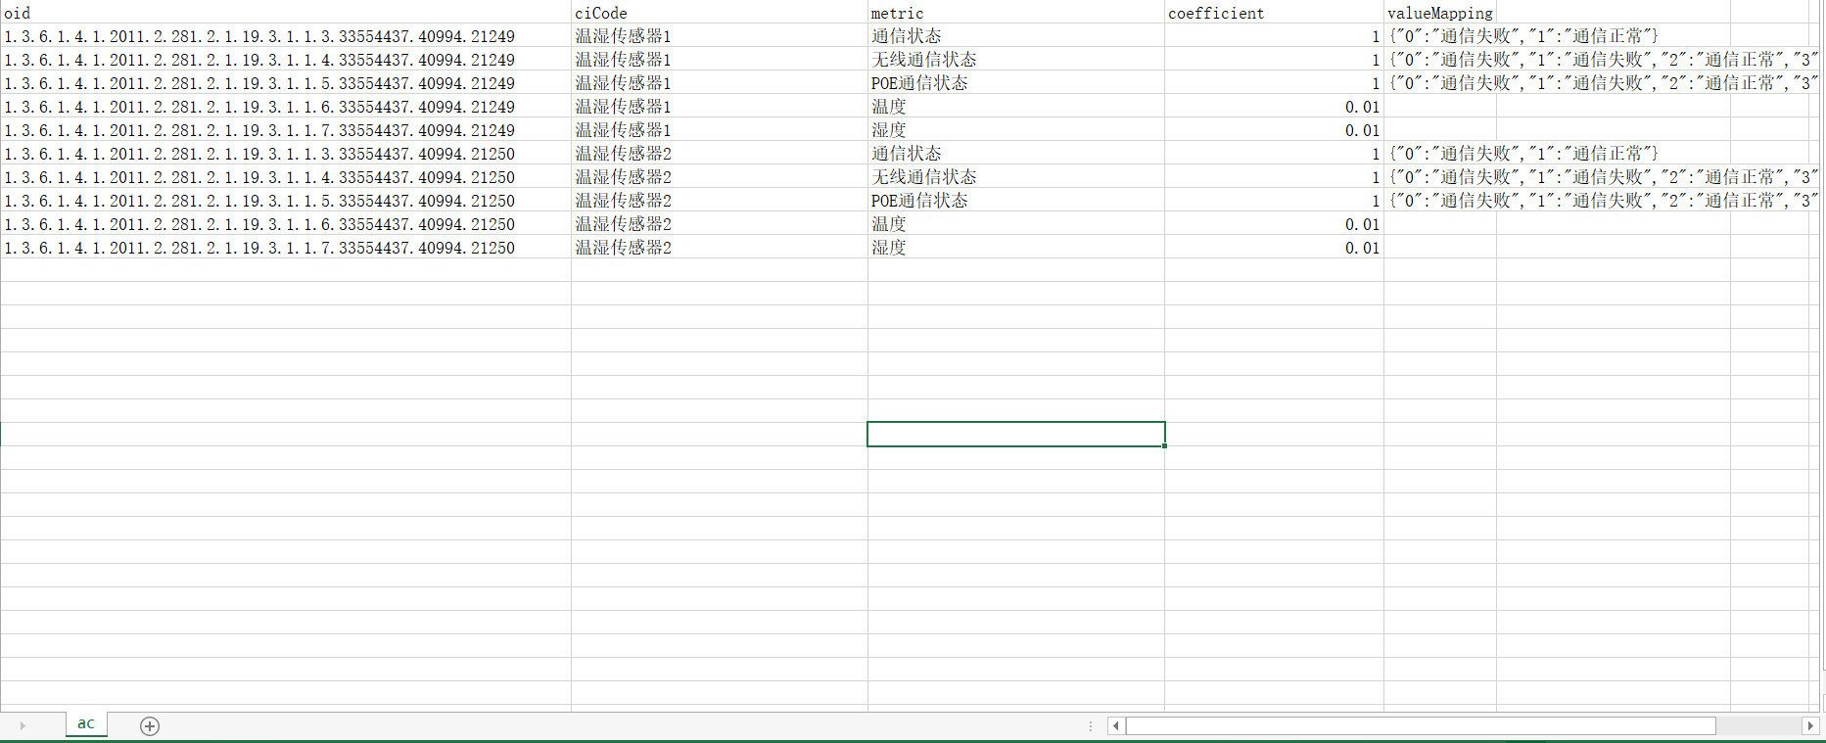Select oid cell ending 1.1.5.33554437.40994.21249
Screen dimensions: 1826x743
(286, 83)
